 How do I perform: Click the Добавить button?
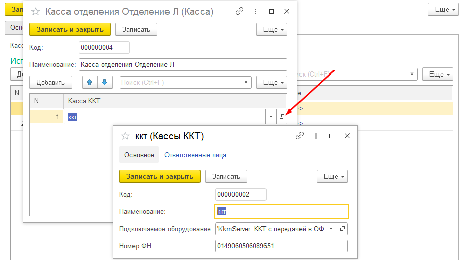click(51, 82)
